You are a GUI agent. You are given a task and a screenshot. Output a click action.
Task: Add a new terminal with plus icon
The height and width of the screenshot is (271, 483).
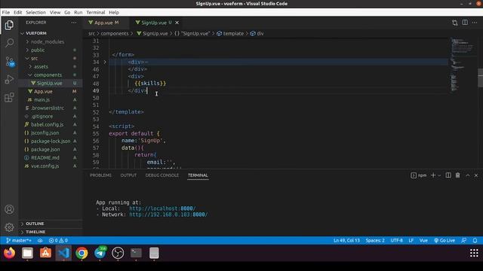click(x=433, y=175)
